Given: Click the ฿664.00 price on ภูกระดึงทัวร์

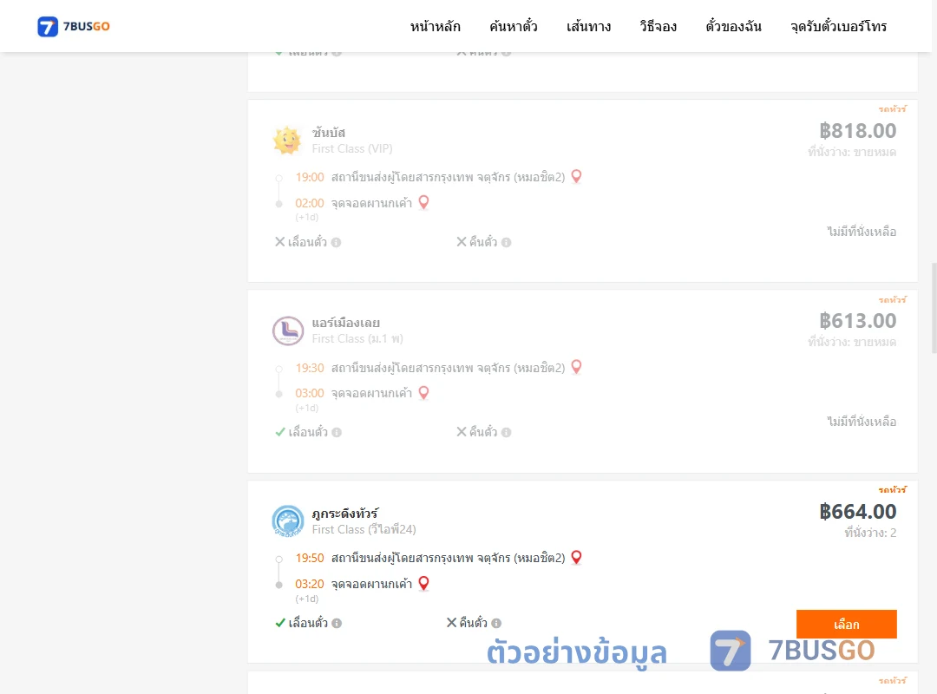Looking at the screenshot, I should click(857, 511).
